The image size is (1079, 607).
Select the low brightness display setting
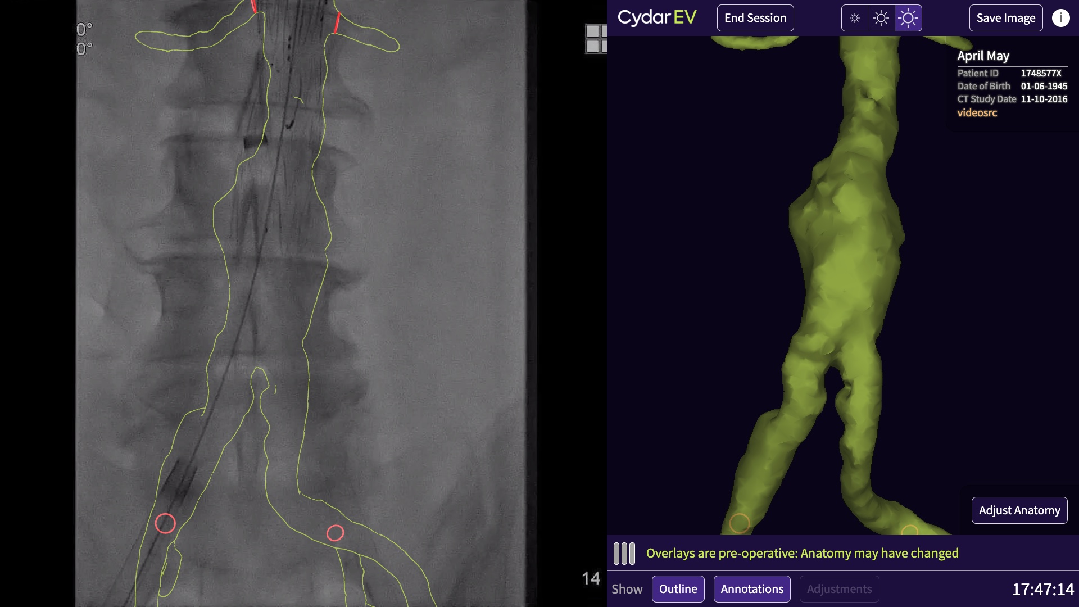tap(854, 17)
